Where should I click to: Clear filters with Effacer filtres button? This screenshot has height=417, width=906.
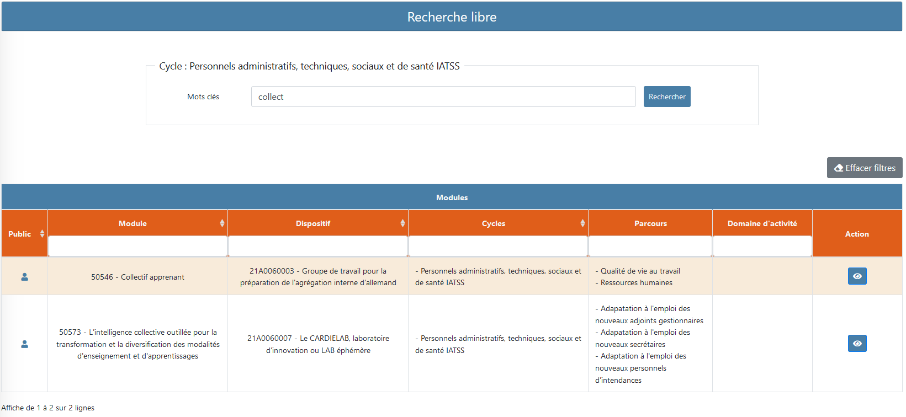(x=865, y=168)
